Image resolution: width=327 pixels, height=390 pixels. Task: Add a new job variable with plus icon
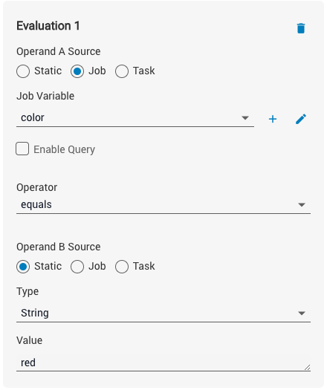(273, 119)
